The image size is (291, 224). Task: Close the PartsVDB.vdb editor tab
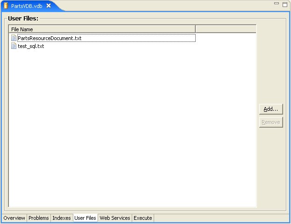point(49,6)
